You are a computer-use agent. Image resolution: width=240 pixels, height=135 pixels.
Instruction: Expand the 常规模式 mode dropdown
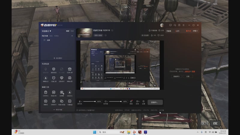(46, 31)
